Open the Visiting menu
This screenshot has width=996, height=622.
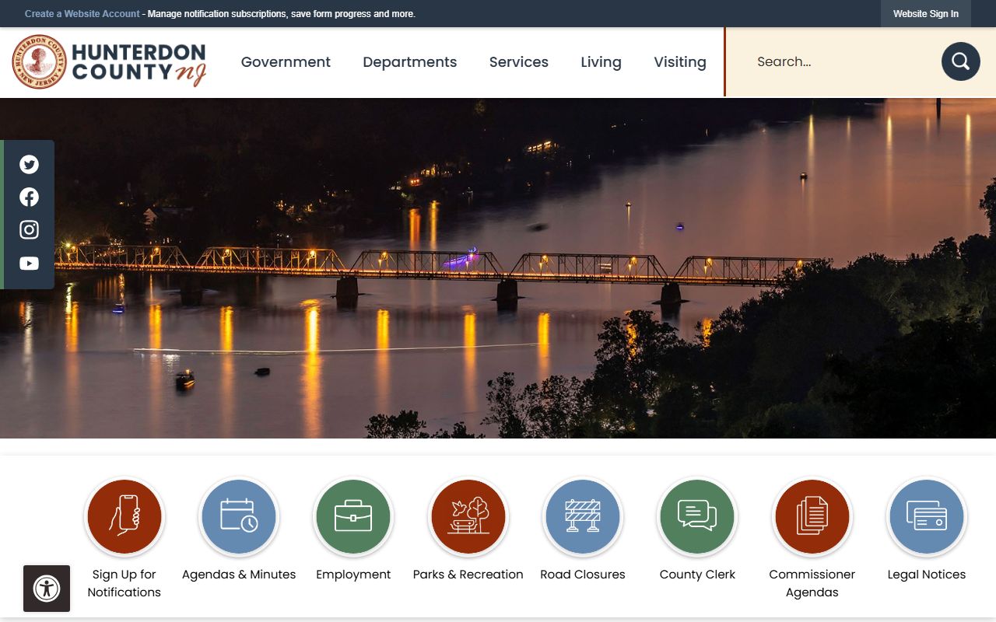coord(680,62)
